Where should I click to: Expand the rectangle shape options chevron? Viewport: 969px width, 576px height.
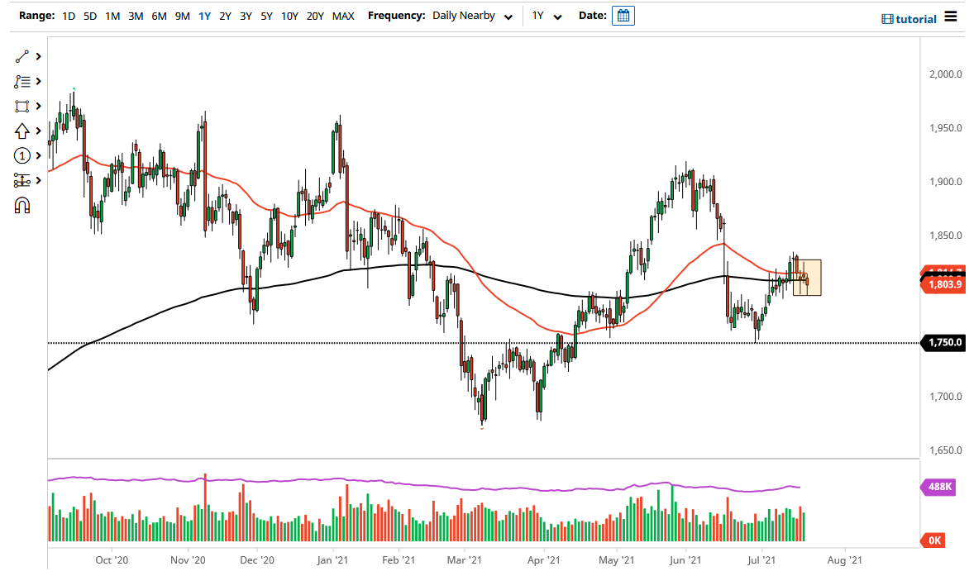(38, 106)
